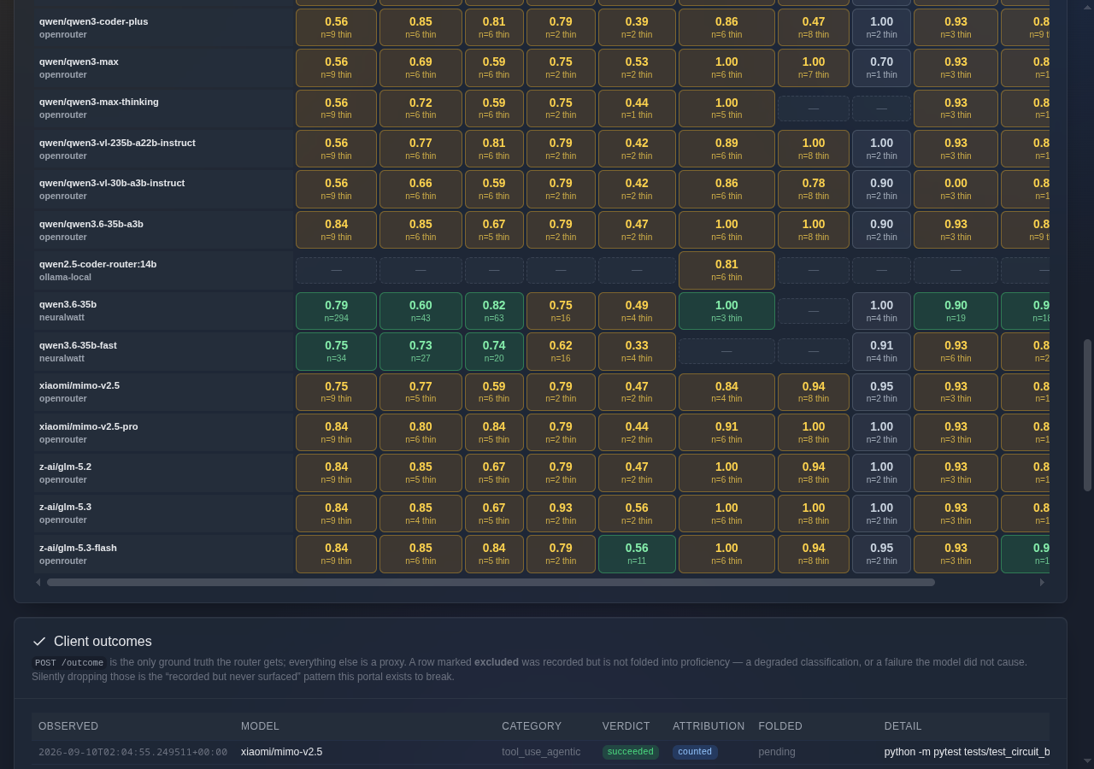Click the qwen2.5-coder-router:14b 0.81 cell

click(726, 270)
